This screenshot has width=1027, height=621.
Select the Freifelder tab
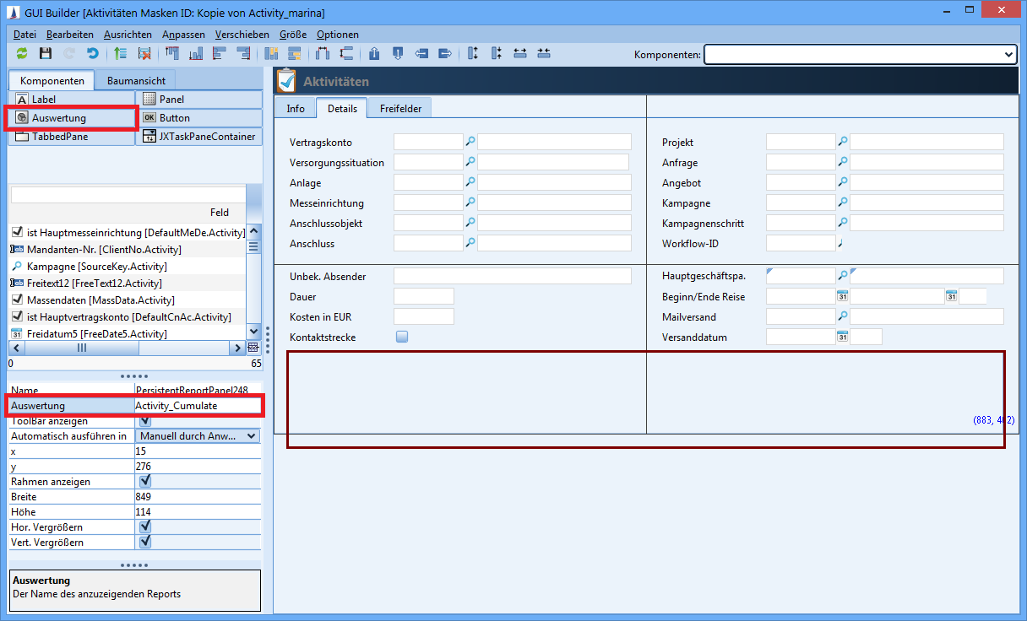(x=399, y=109)
